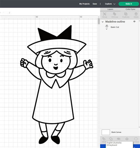Click the canvas vertical scrollbar thumb

(x=99, y=21)
